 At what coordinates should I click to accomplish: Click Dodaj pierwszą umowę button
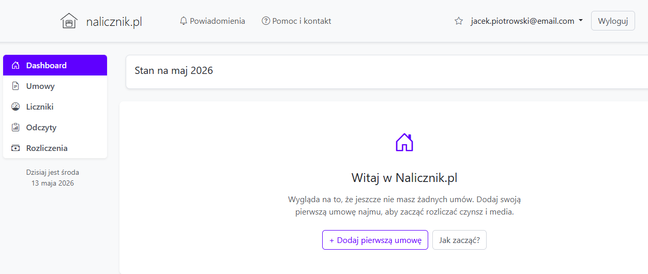[375, 240]
